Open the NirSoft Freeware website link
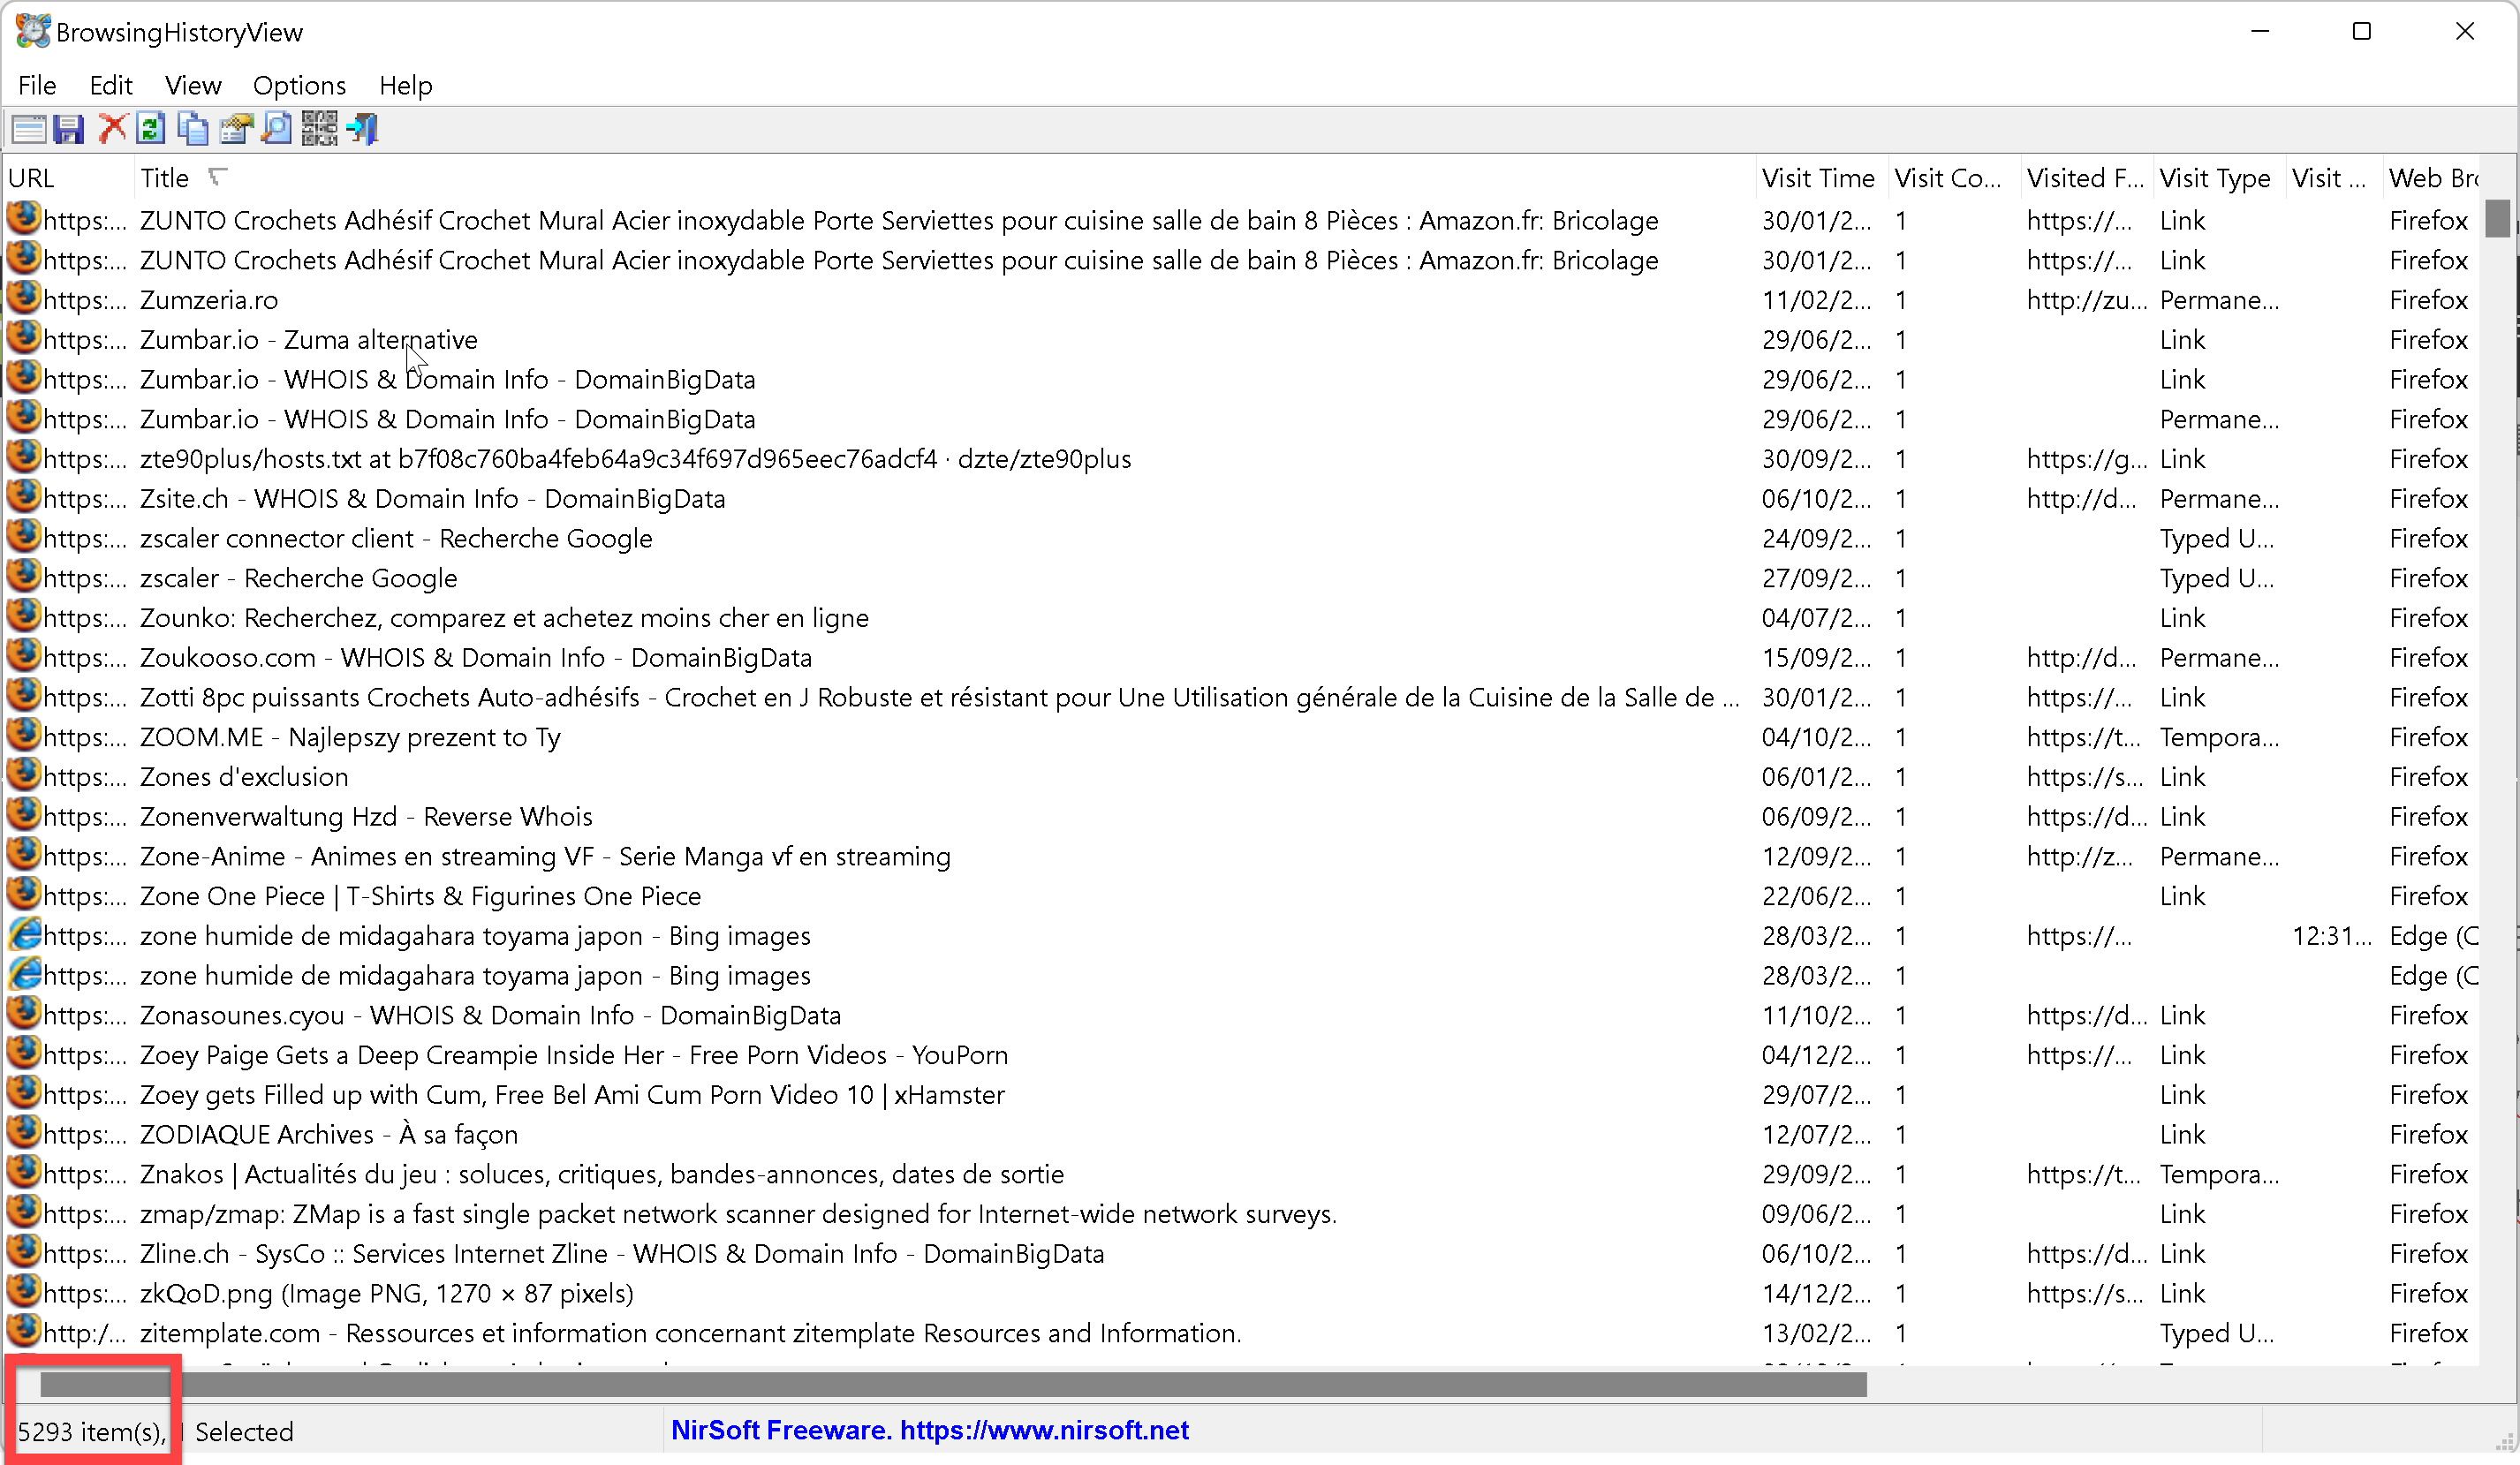Screen dimensions: 2520x1465 [929, 1431]
